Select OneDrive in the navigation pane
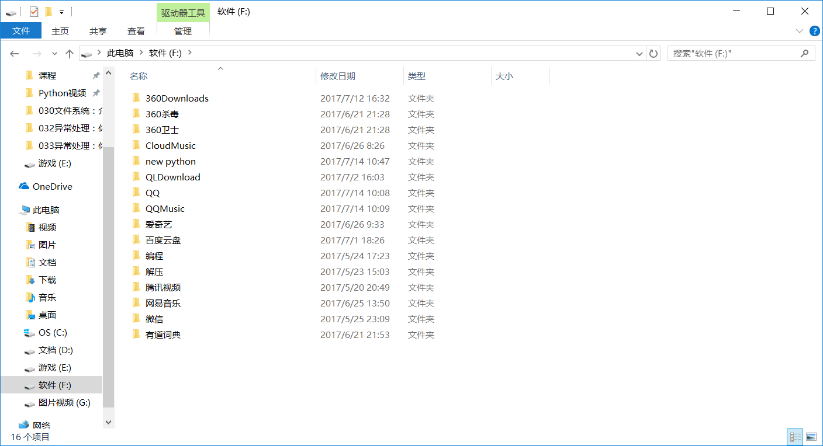 [52, 187]
